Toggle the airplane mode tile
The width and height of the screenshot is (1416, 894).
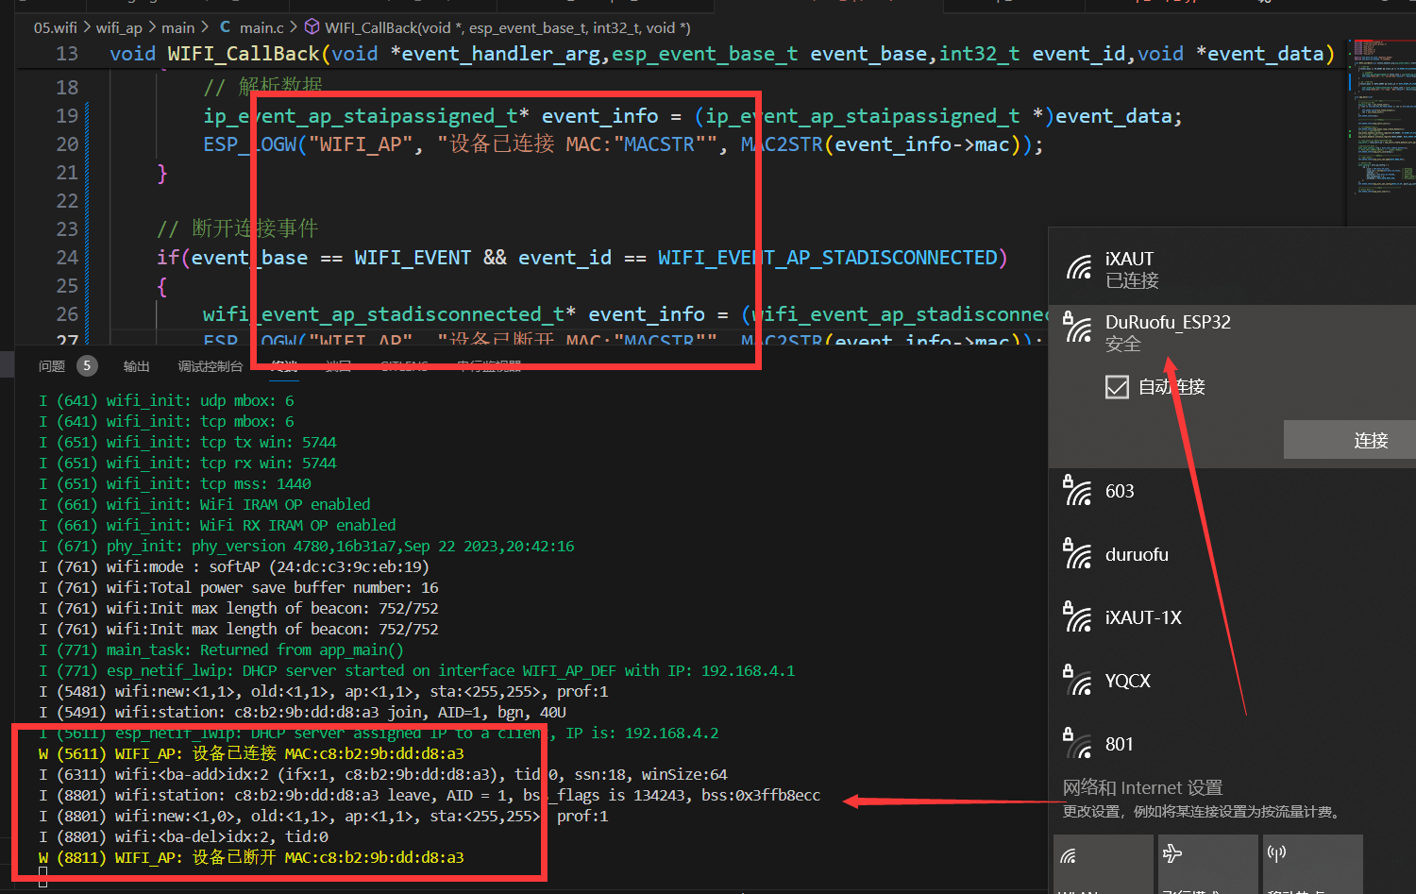tap(1207, 862)
